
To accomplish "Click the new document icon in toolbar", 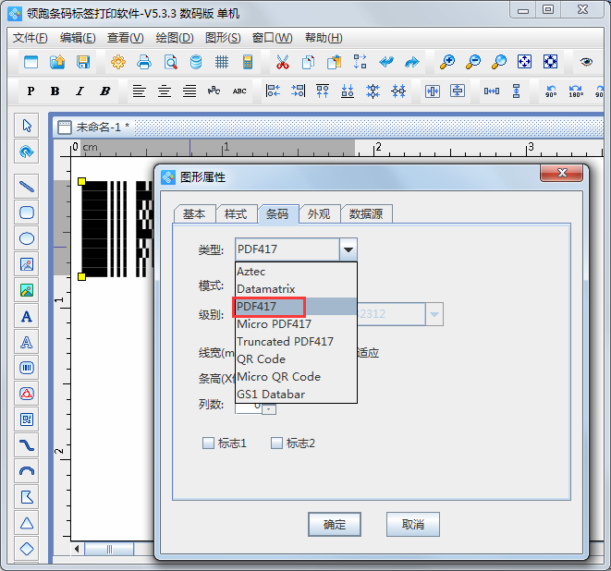I will pyautogui.click(x=31, y=62).
